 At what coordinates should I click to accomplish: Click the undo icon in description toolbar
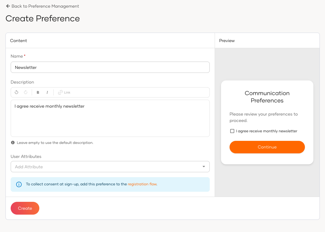coord(16,92)
